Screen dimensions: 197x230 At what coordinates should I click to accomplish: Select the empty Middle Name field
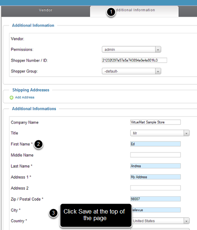pos(155,155)
